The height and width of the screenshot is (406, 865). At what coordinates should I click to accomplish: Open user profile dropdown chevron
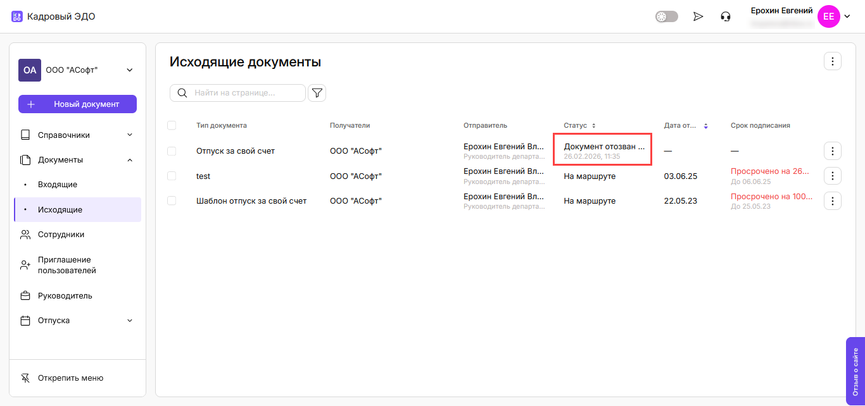coord(847,17)
